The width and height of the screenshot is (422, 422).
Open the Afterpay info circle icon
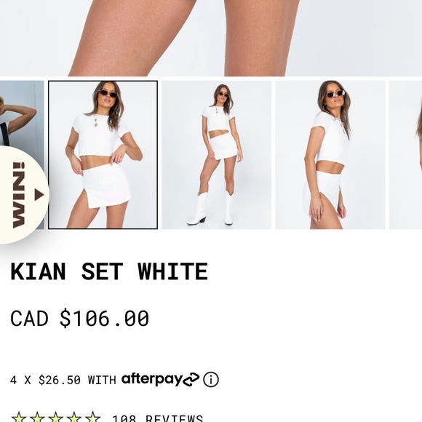[x=211, y=380]
